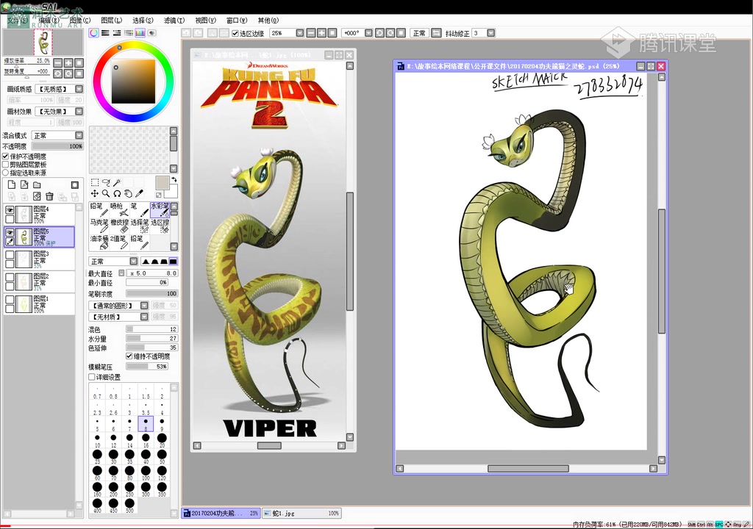Image resolution: width=753 pixels, height=529 pixels.
Task: Open the 滤镜(T) menu
Action: (x=174, y=20)
